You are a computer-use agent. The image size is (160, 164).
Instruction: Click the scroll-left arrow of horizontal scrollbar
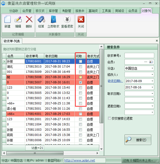pyautogui.click(x=4, y=153)
